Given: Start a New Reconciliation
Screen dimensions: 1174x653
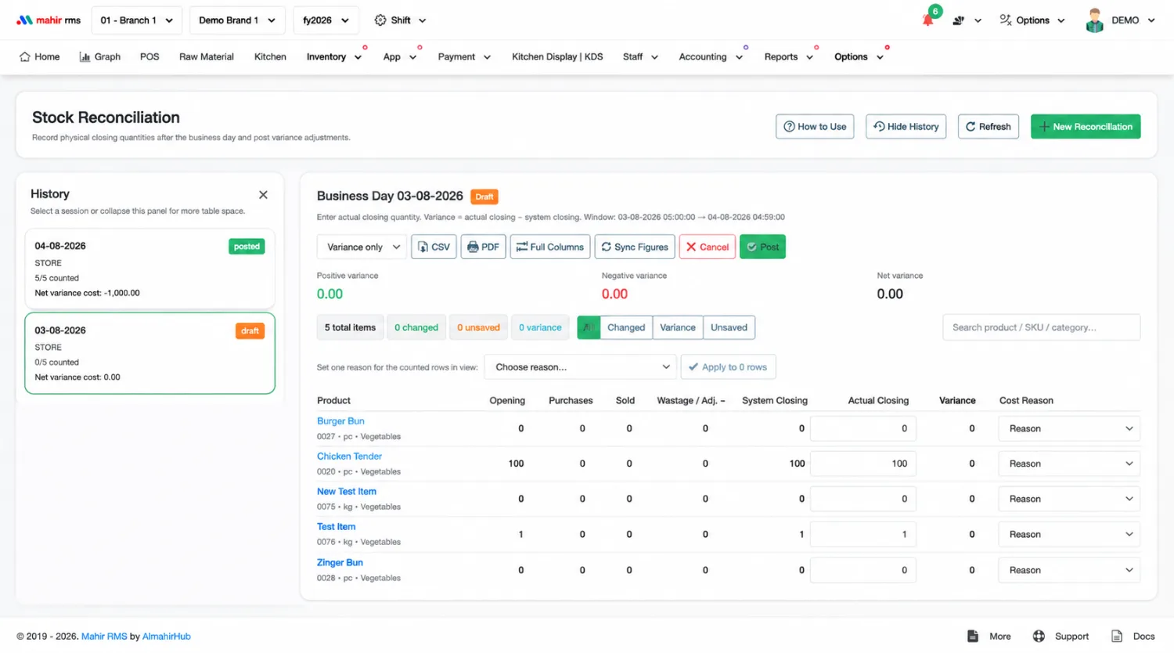Looking at the screenshot, I should [1086, 127].
